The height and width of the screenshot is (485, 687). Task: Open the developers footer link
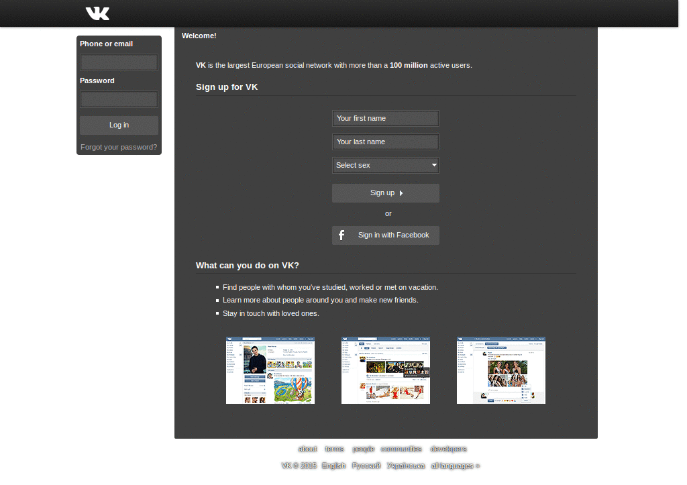(x=448, y=449)
